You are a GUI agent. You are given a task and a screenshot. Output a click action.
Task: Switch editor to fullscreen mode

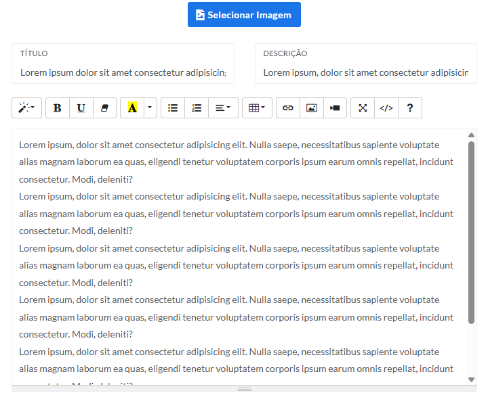pos(363,108)
